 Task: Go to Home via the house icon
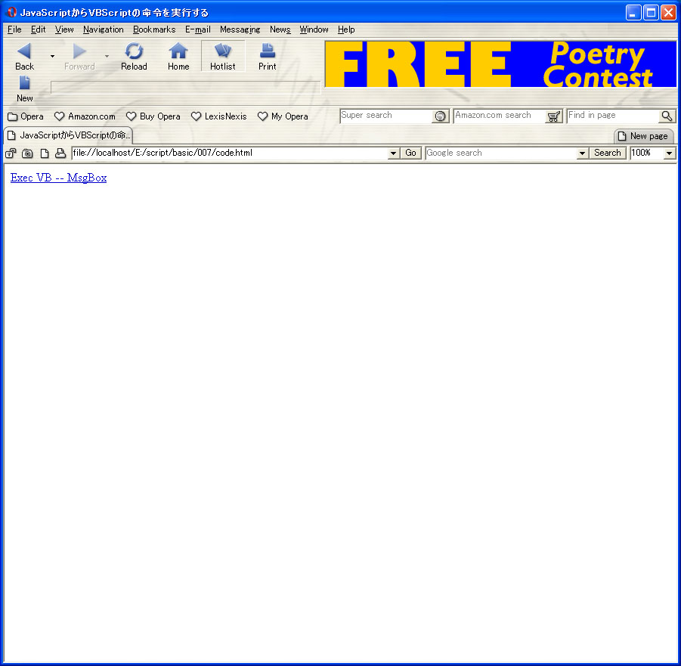point(178,51)
